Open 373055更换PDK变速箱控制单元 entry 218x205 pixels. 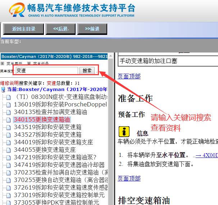(56, 202)
